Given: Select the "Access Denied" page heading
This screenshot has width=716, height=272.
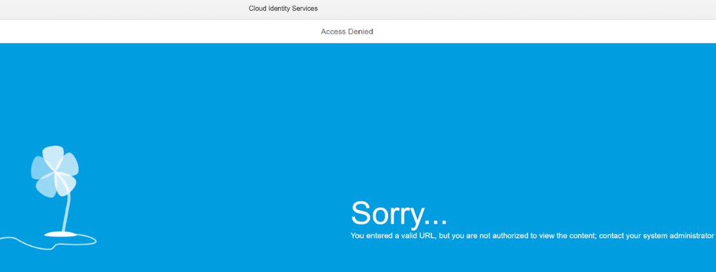Looking at the screenshot, I should (x=347, y=32).
